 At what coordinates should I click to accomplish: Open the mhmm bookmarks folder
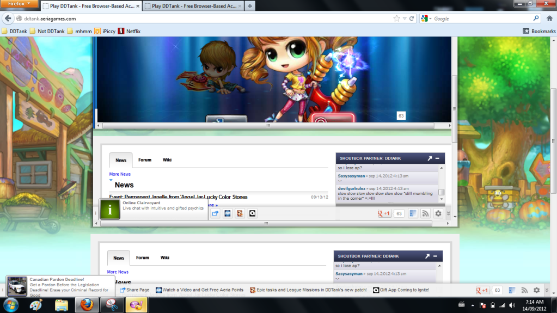pyautogui.click(x=79, y=31)
